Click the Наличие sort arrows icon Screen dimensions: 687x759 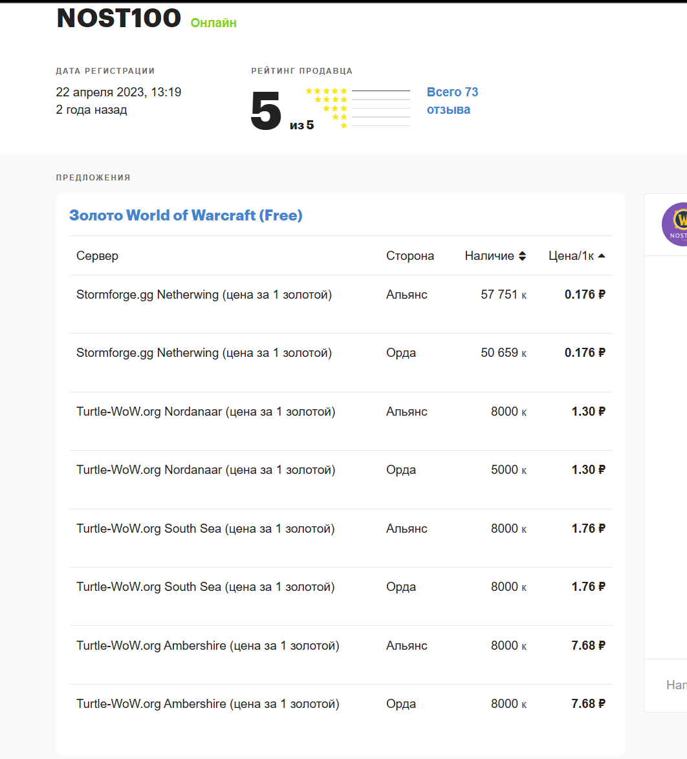point(522,256)
